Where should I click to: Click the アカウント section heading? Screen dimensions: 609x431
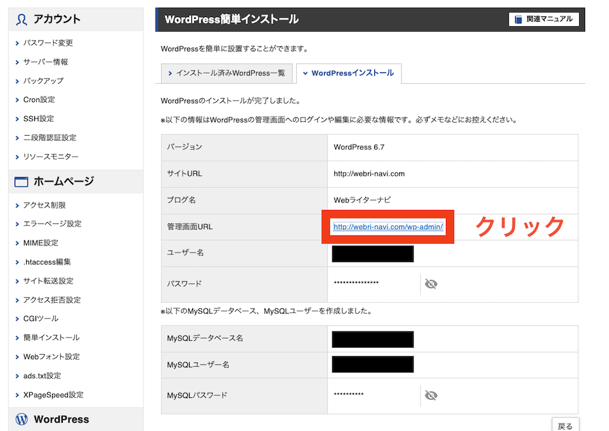(x=56, y=19)
